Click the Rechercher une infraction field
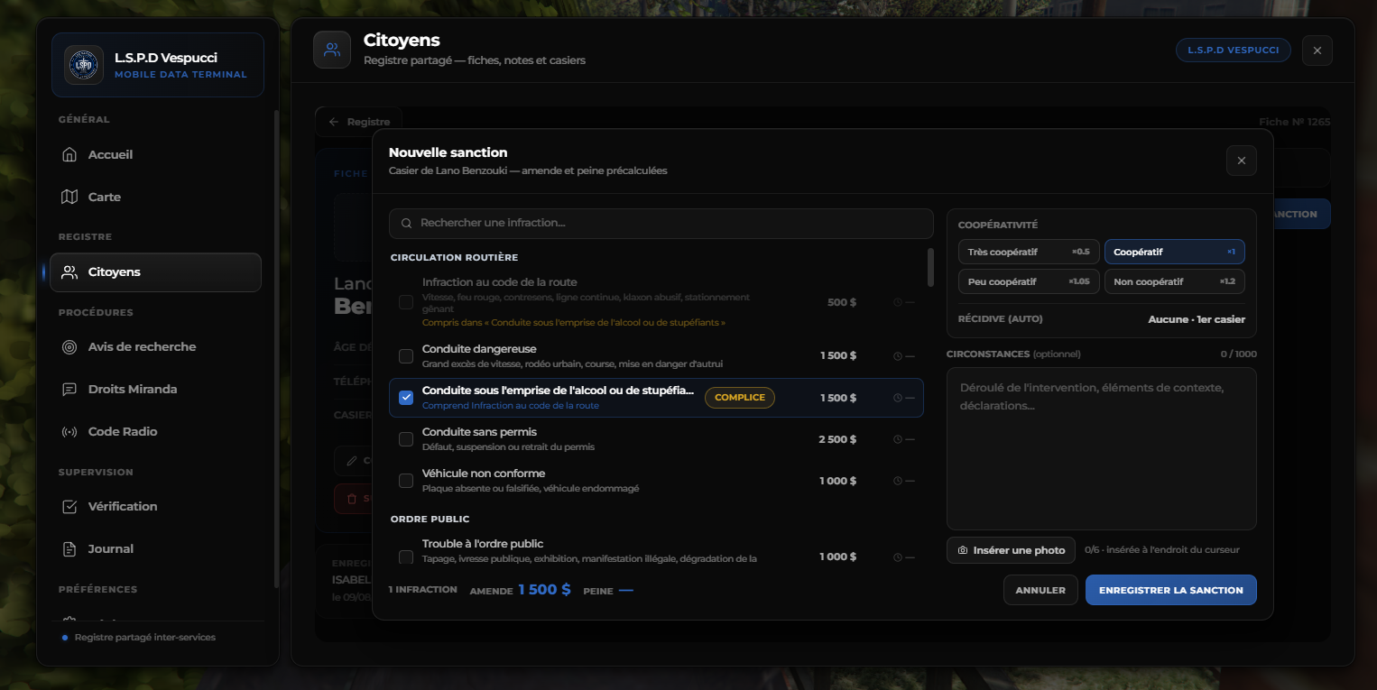 pos(661,223)
